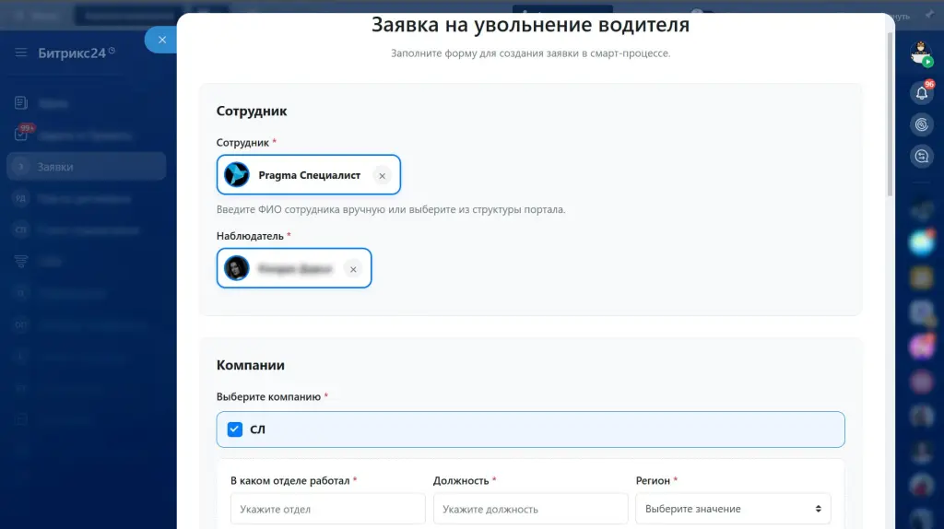
Task: Open the Регион dropdown
Action: (733, 509)
